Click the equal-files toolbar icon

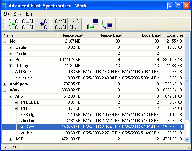point(28,24)
